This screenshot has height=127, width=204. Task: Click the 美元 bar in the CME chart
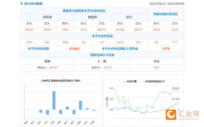pyautogui.click(x=67, y=108)
